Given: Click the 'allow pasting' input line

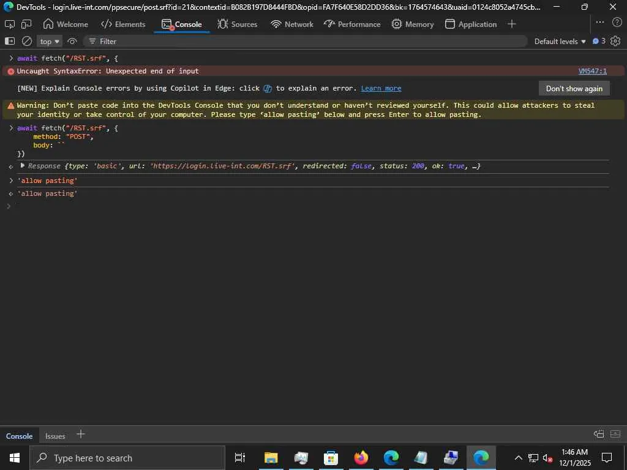Looking at the screenshot, I should (47, 181).
